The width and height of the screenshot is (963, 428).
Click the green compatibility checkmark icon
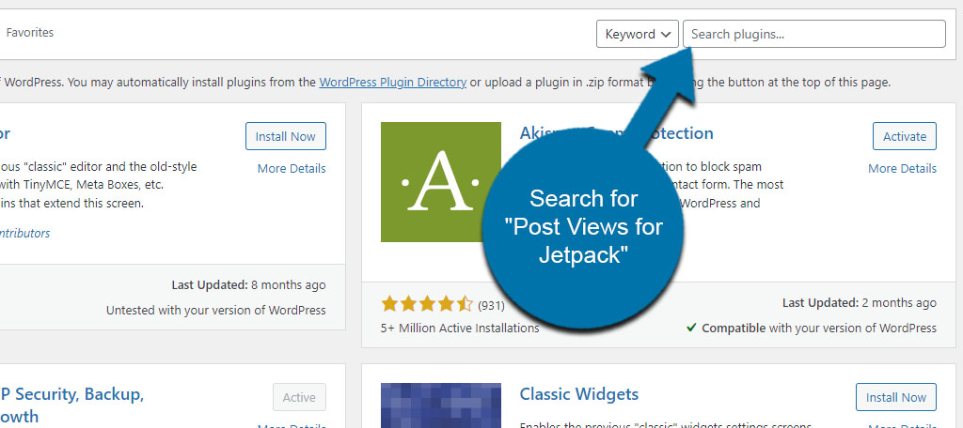point(691,329)
